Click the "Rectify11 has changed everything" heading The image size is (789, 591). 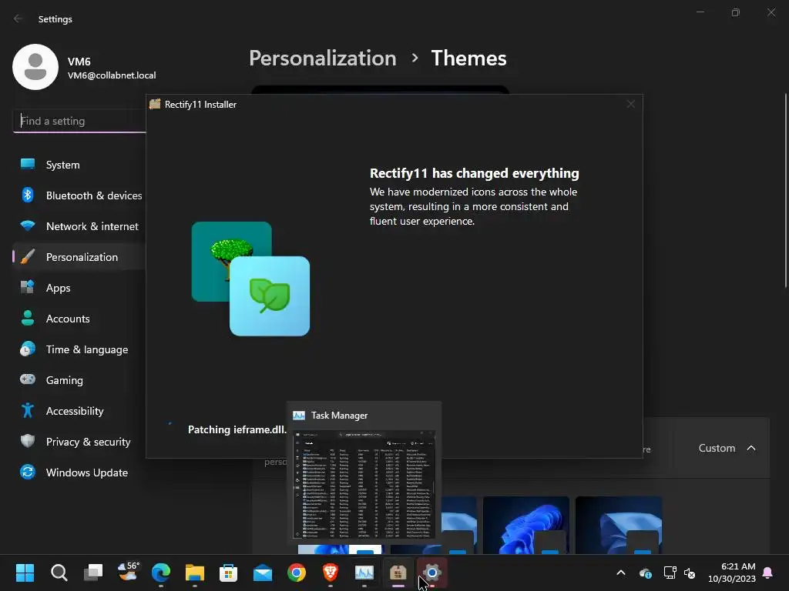coord(475,173)
